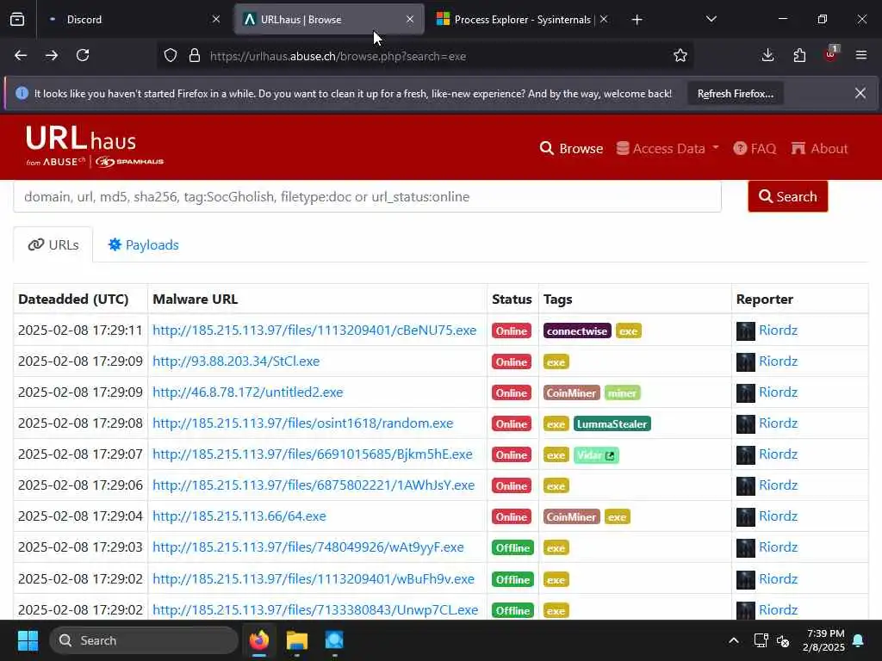Reload the current page

(83, 56)
